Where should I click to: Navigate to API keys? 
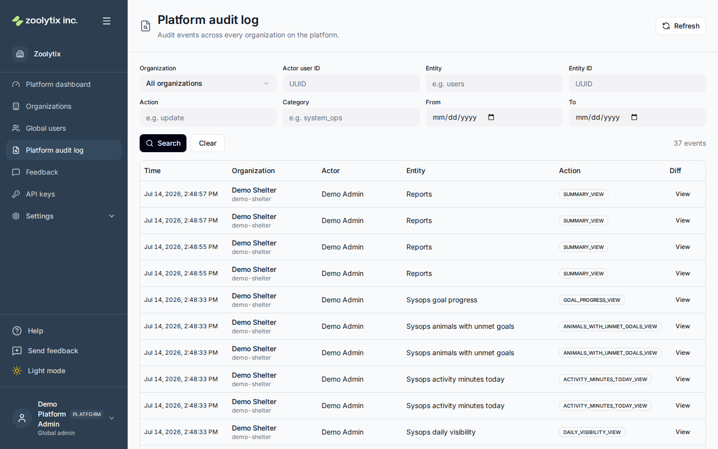(64, 194)
